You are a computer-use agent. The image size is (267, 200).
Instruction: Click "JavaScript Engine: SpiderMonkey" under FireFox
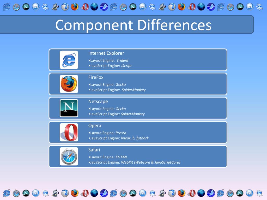(x=117, y=90)
